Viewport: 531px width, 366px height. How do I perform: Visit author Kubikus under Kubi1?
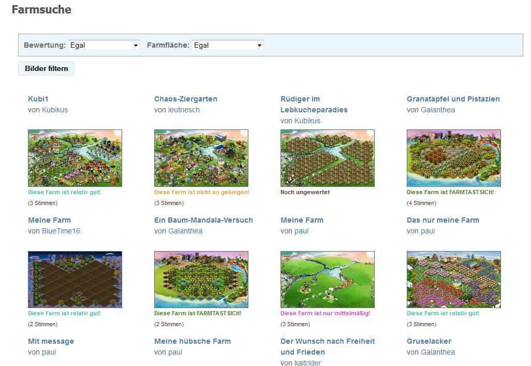coord(54,110)
